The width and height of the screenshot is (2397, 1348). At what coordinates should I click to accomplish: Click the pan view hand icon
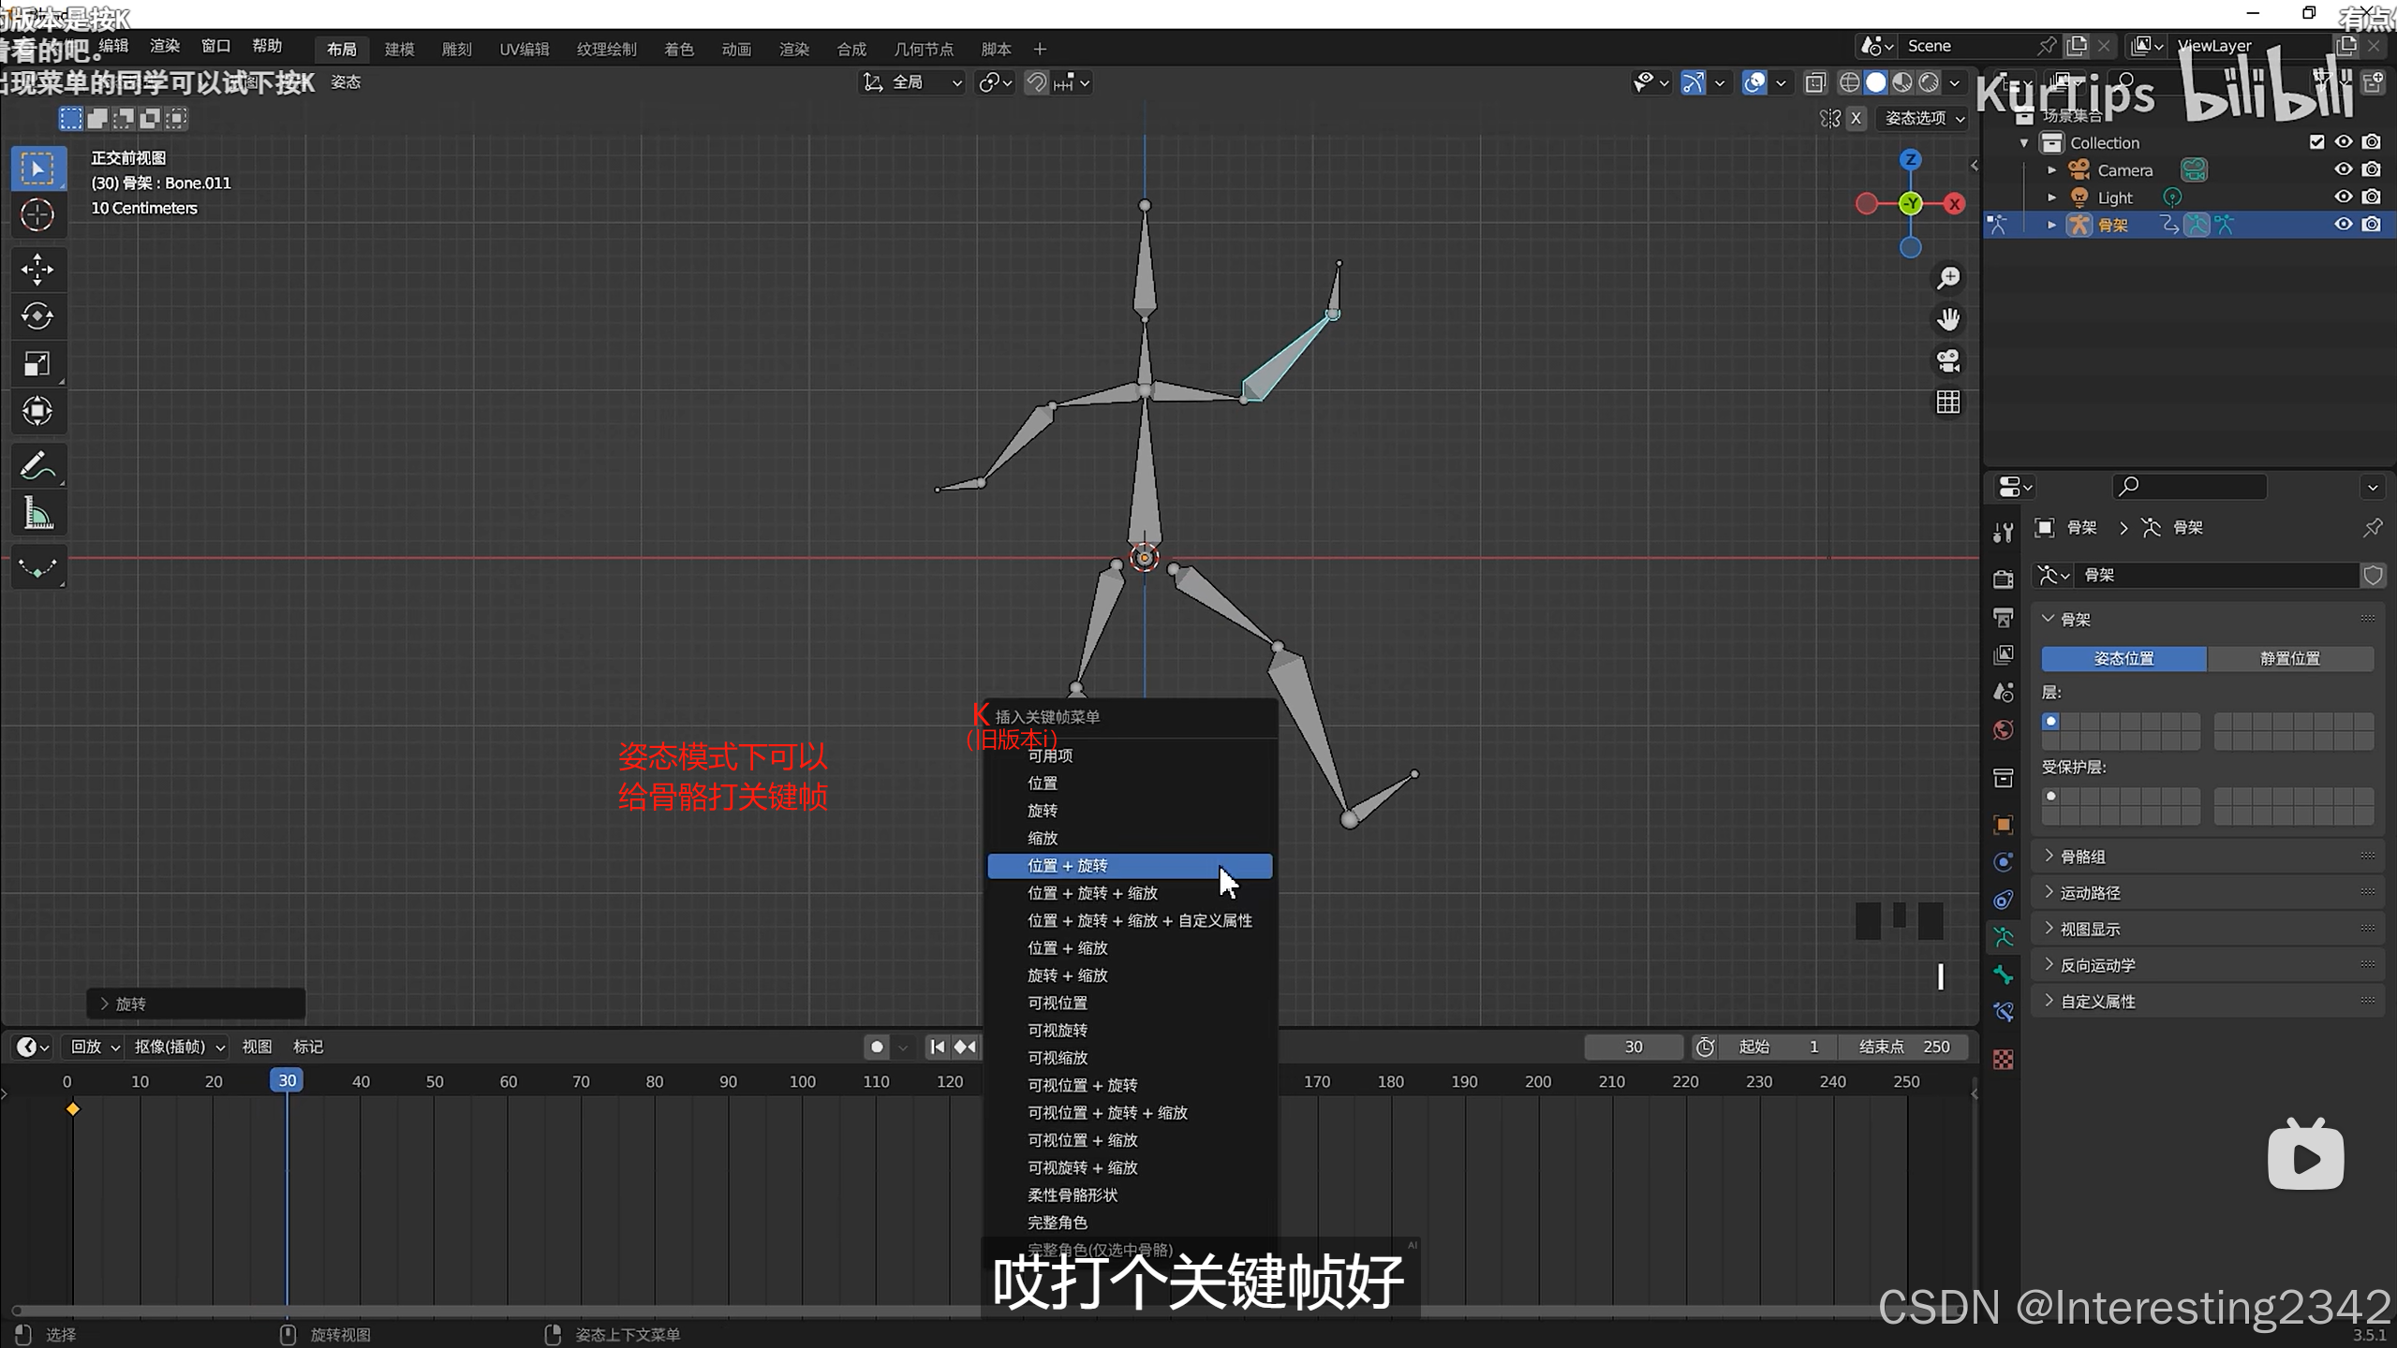1948,320
